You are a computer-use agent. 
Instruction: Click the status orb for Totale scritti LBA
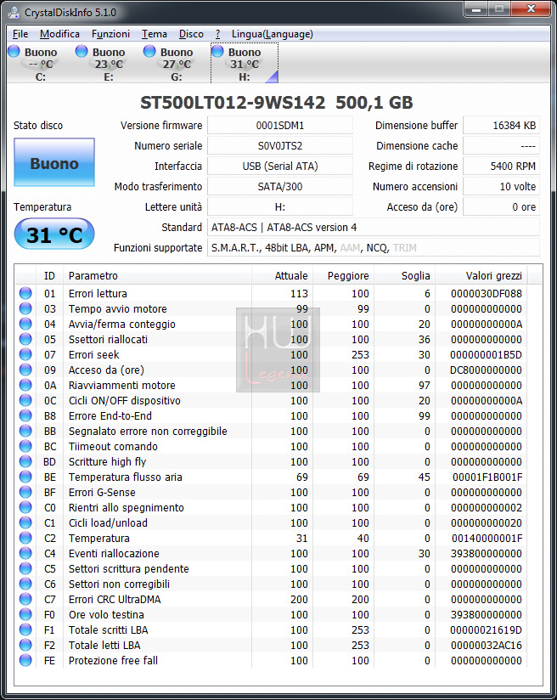25,629
